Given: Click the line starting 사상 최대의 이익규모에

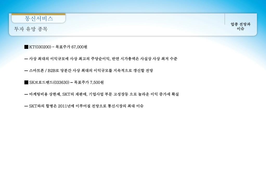Looking at the screenshot, I should [x=101, y=59].
